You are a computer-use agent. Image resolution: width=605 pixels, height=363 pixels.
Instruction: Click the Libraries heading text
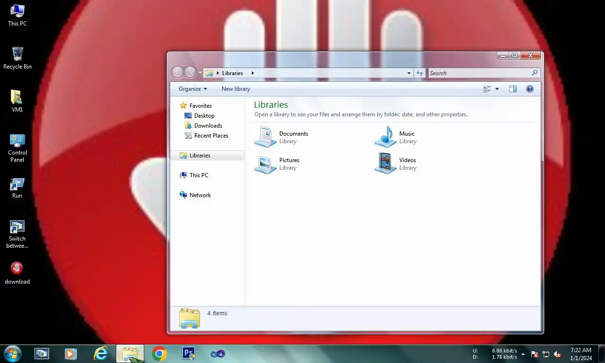click(271, 105)
